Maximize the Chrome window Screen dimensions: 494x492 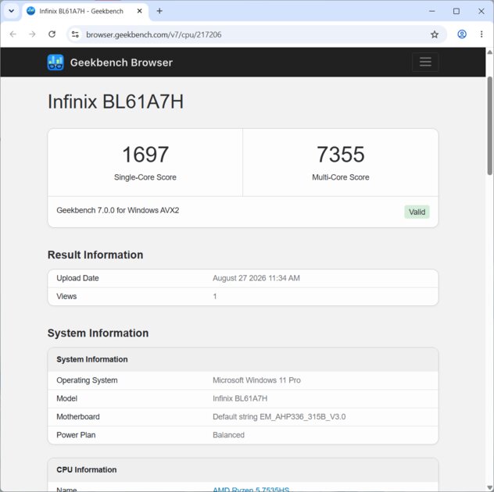[456, 11]
